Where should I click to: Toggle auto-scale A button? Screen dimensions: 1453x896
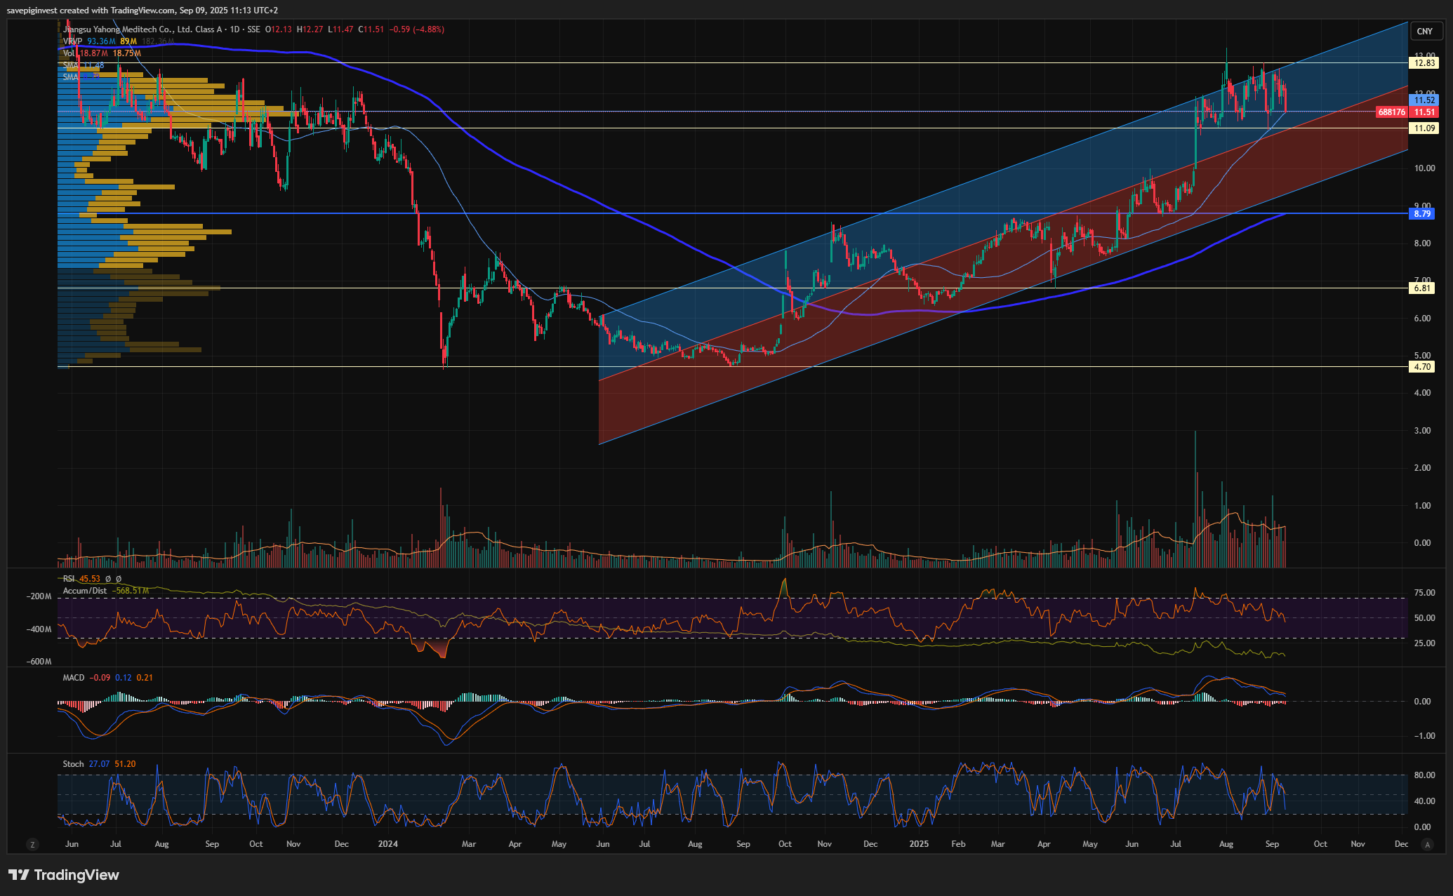1426,845
